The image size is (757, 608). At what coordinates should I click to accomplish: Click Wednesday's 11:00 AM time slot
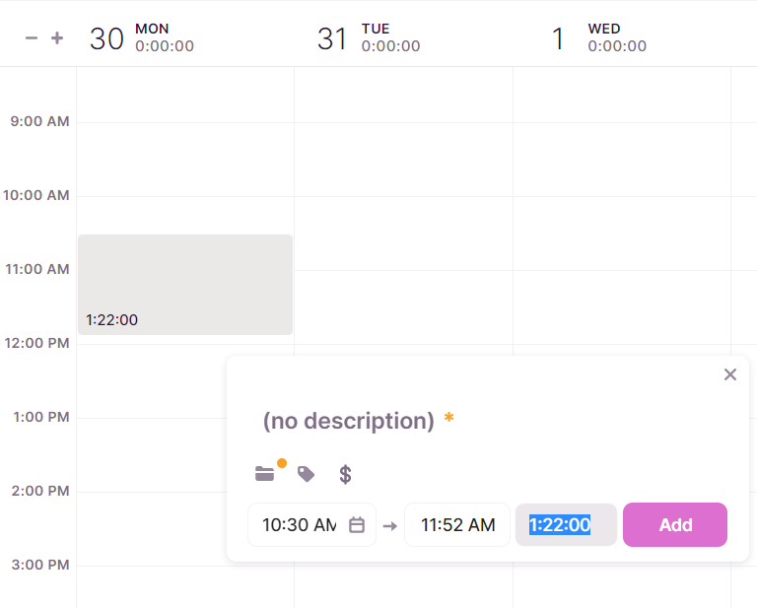click(622, 307)
